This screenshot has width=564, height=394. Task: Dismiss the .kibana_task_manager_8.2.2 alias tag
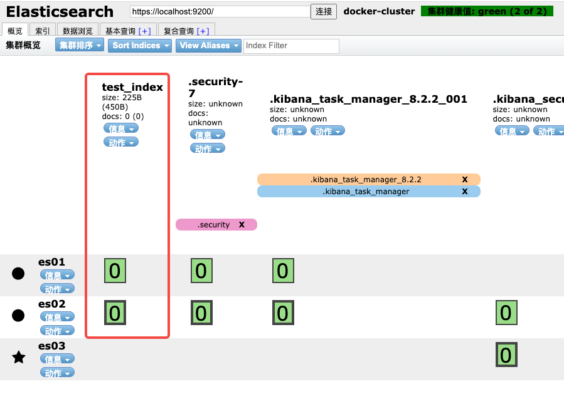464,179
